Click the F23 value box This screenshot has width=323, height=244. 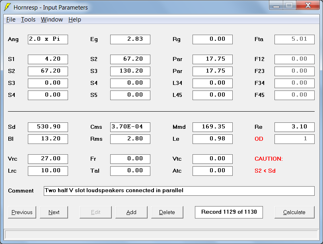click(295, 71)
